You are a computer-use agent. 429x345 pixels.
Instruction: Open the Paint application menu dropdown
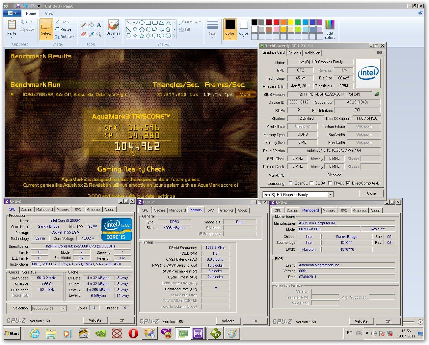click(x=12, y=13)
